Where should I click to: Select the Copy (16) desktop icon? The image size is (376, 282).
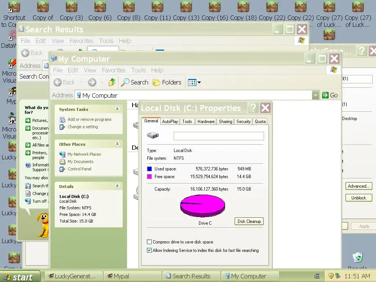click(214, 11)
